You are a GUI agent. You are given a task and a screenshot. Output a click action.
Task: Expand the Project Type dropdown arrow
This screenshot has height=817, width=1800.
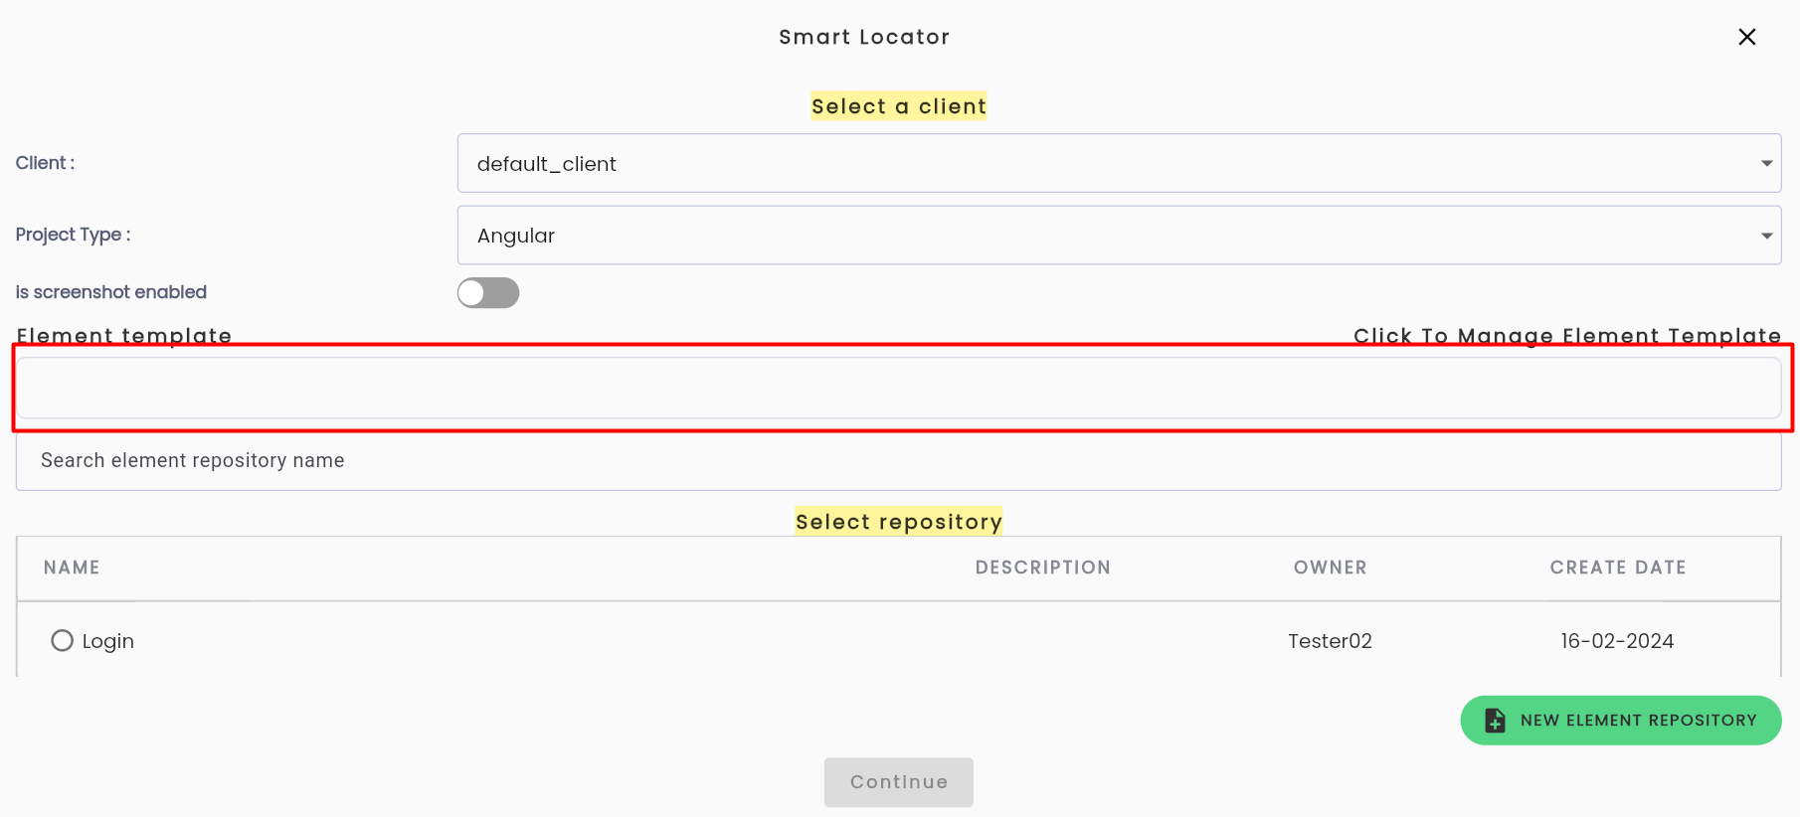(1766, 236)
